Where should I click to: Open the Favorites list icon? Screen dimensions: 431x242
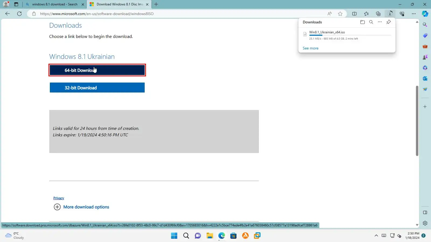click(366, 14)
